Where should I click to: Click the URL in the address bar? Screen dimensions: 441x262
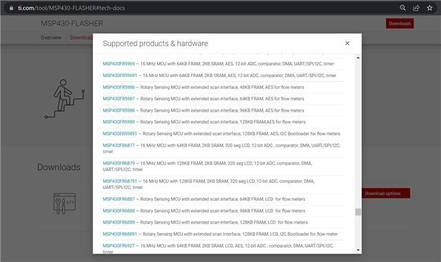72,8
